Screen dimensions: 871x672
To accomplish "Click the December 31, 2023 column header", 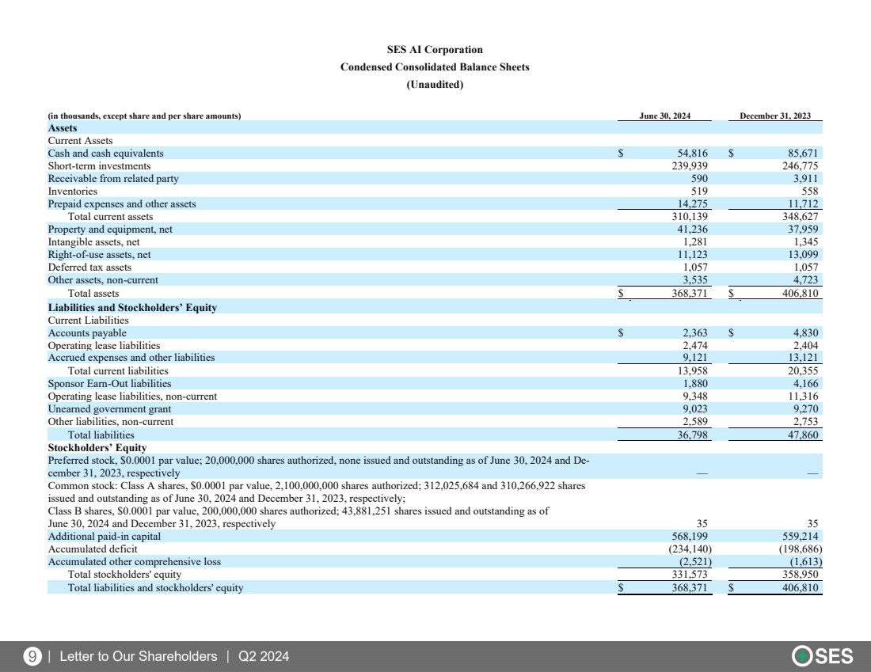I will pos(774,116).
